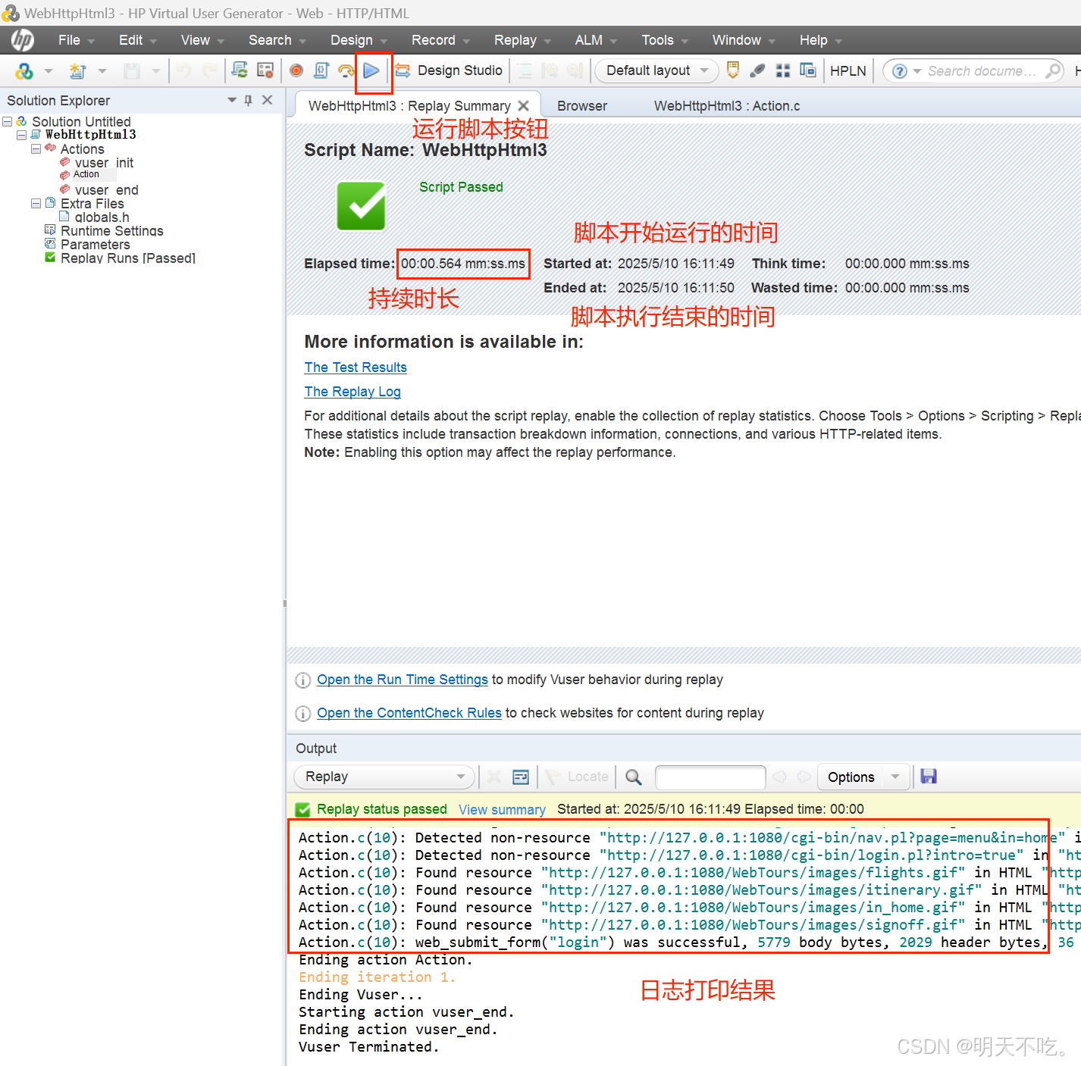Click the info icon beside Run Time Settings

(302, 680)
